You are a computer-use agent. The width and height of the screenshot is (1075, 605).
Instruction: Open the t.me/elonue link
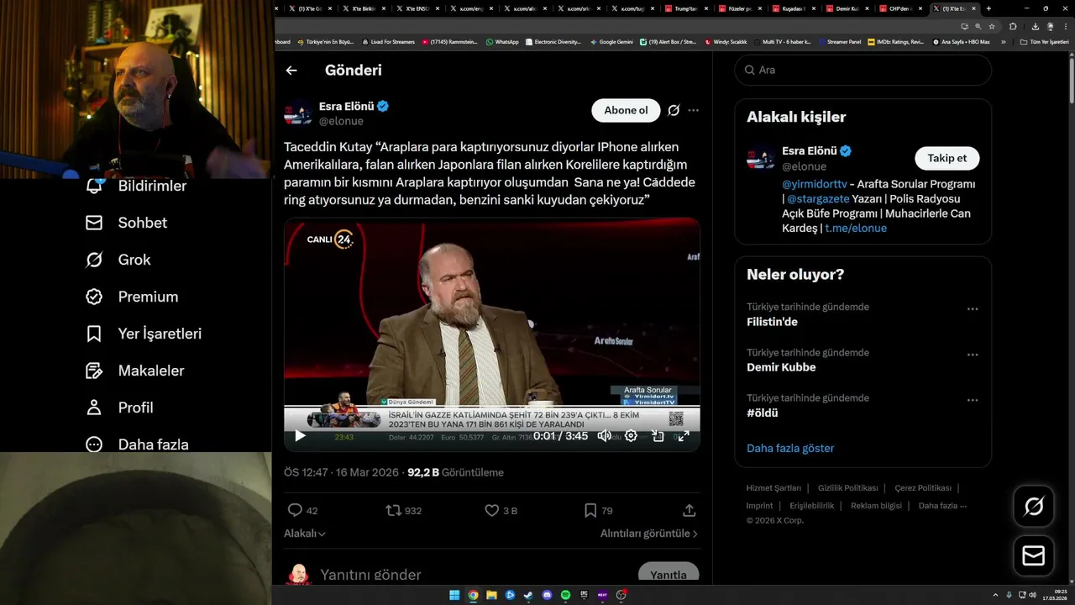[x=856, y=229]
